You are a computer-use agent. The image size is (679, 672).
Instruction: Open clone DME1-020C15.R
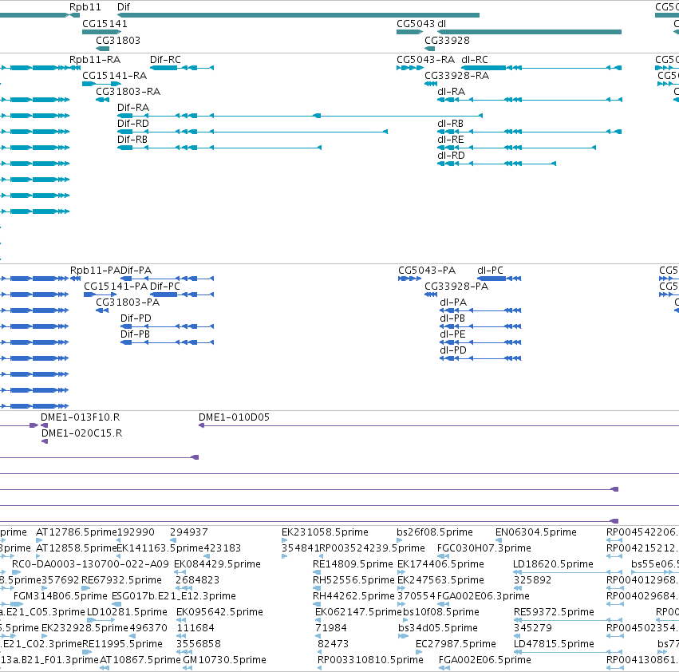(x=82, y=433)
